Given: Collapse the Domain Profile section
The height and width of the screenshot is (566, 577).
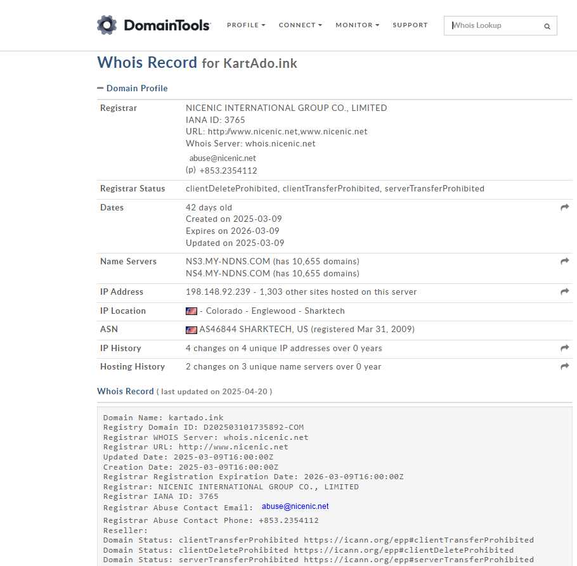Looking at the screenshot, I should (133, 88).
